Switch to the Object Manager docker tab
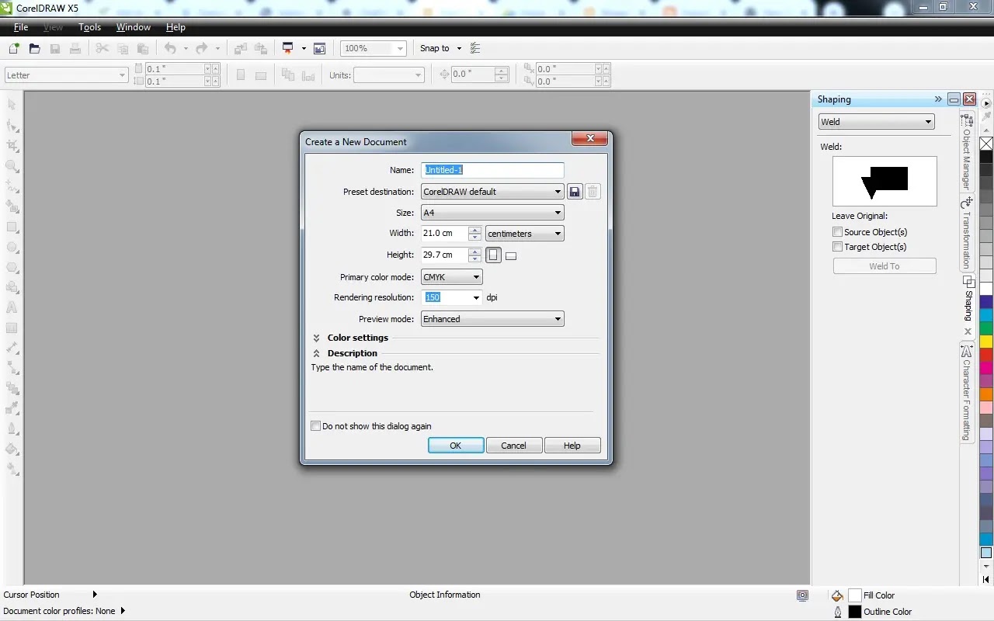This screenshot has height=621, width=994. [967, 152]
